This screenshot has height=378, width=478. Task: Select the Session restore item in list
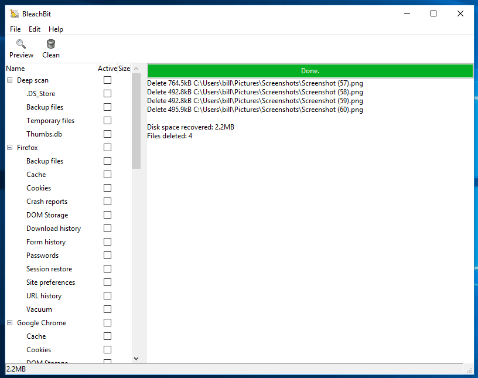coord(49,269)
